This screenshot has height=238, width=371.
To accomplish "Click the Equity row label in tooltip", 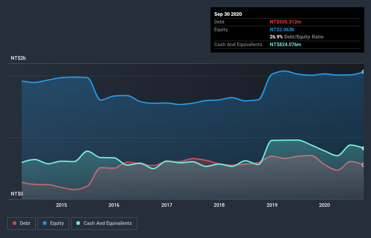I will click(x=221, y=29).
